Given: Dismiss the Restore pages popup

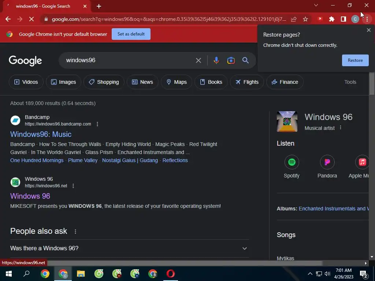Looking at the screenshot, I should pyautogui.click(x=368, y=30).
